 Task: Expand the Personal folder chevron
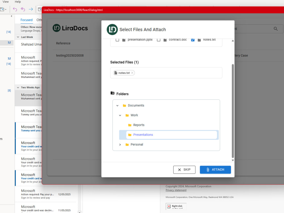pyautogui.click(x=120, y=145)
